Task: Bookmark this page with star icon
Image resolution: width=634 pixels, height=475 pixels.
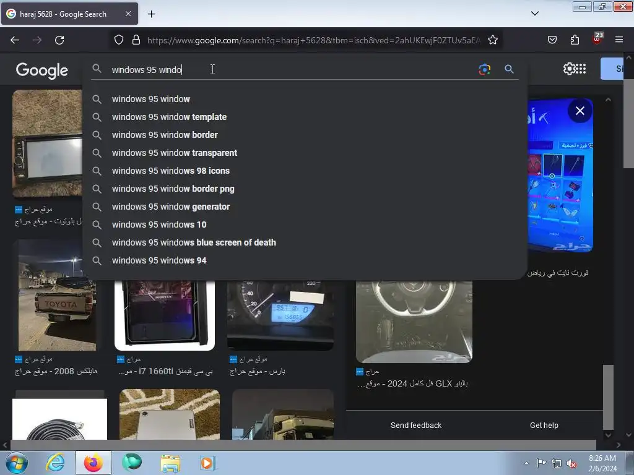Action: pos(492,40)
